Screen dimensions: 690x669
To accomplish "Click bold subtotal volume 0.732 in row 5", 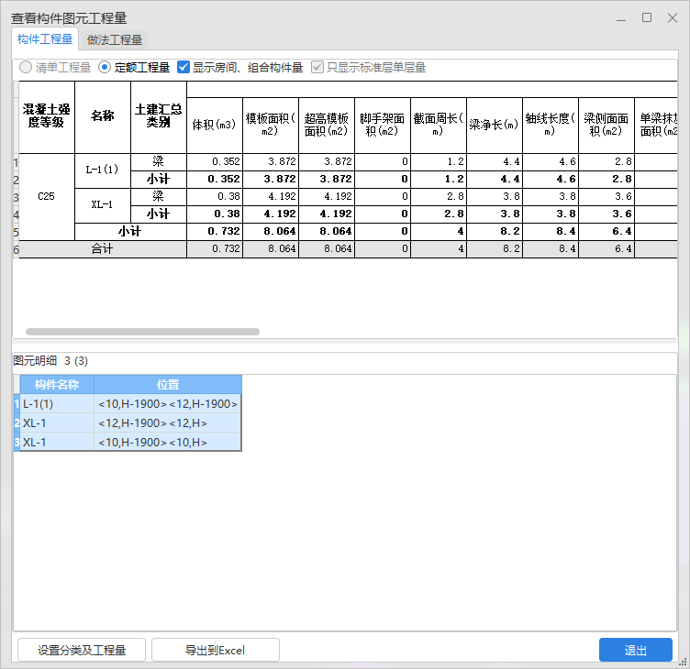I will coord(215,231).
